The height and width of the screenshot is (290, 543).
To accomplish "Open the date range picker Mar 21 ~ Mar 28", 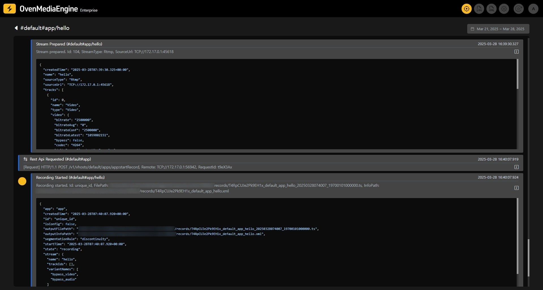I will point(498,29).
